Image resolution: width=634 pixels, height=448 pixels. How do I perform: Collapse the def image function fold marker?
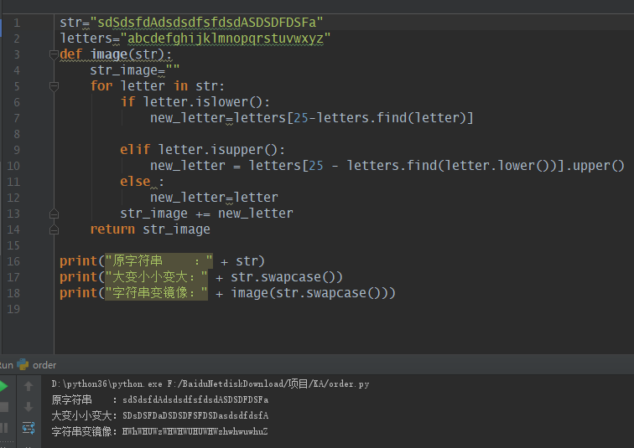53,55
